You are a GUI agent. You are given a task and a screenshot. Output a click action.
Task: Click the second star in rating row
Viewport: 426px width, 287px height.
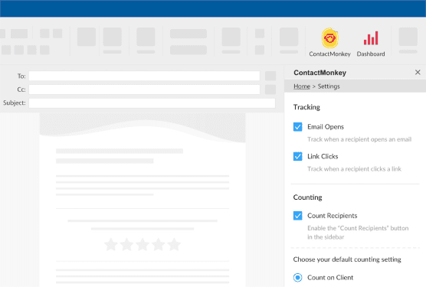[127, 244]
